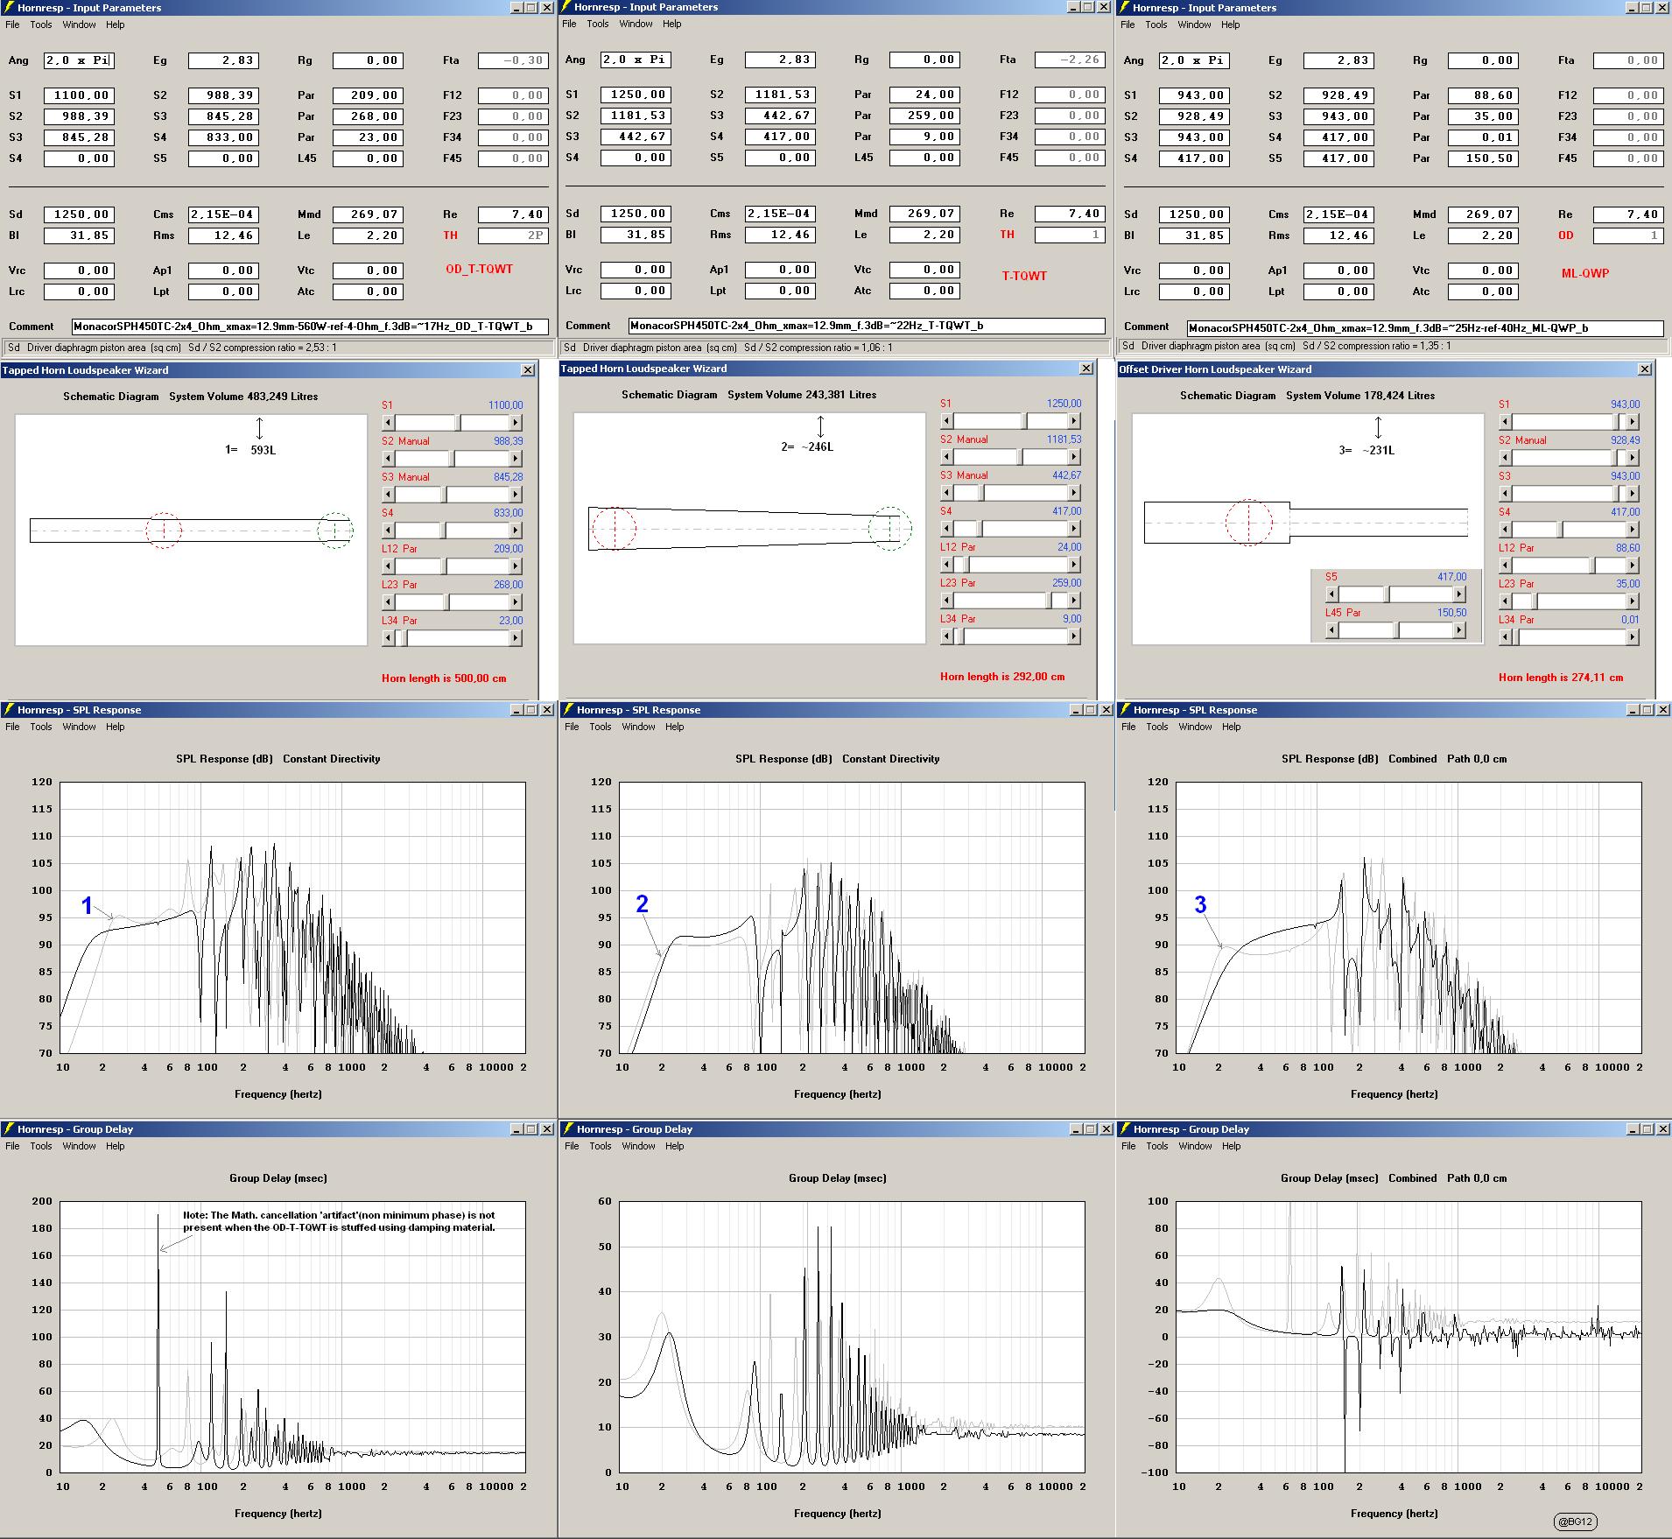1672x1539 pixels.
Task: Click S5 slider right arrow in Offset Driver wizard
Action: [1458, 594]
